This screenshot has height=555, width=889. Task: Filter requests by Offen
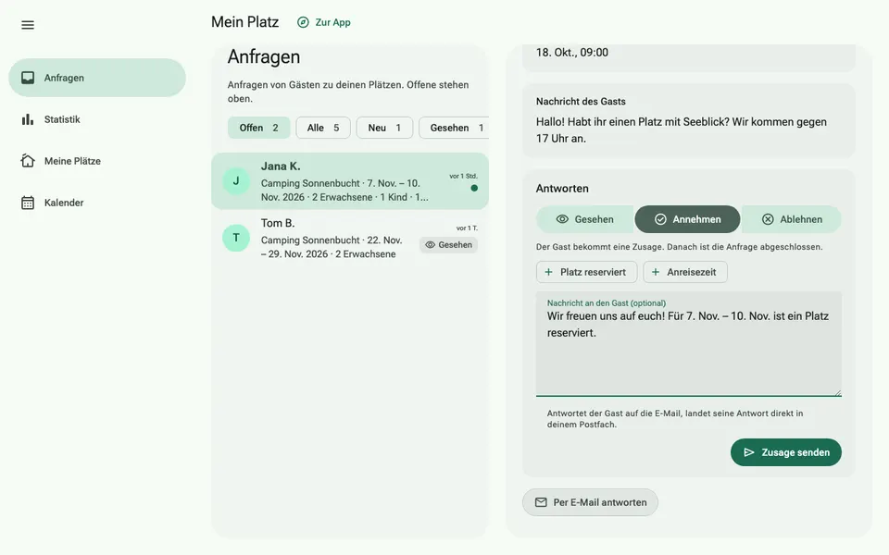coord(258,128)
